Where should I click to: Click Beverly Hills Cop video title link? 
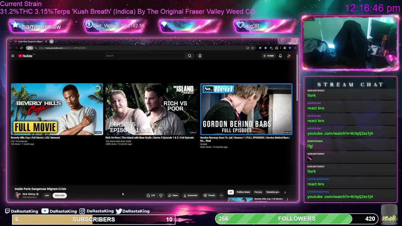tap(35, 138)
